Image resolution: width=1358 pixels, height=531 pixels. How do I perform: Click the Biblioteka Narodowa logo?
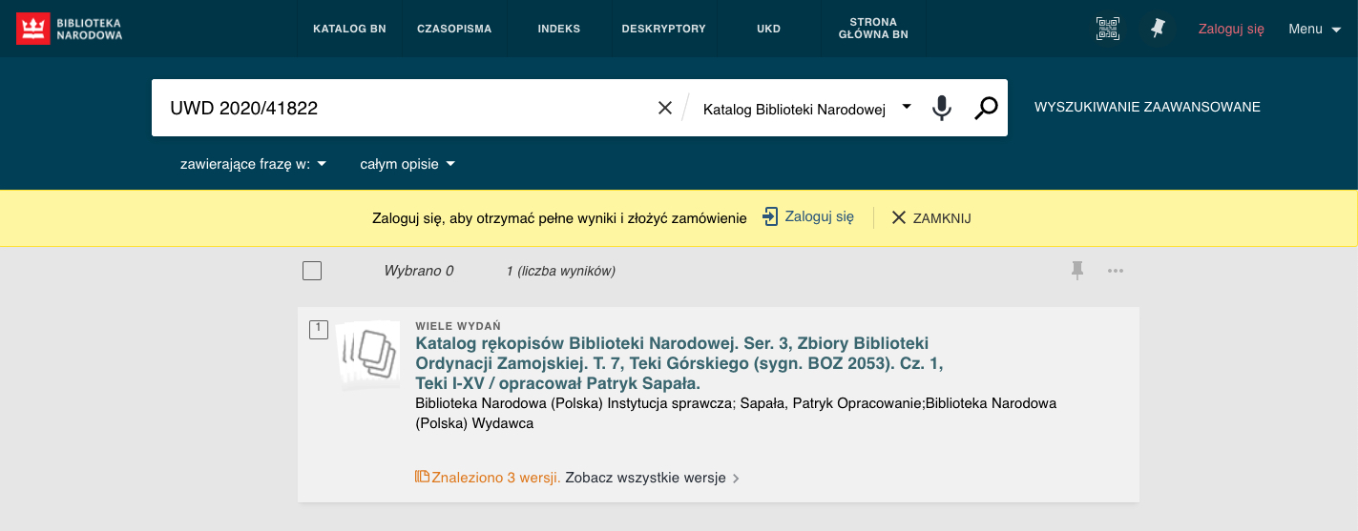click(70, 29)
